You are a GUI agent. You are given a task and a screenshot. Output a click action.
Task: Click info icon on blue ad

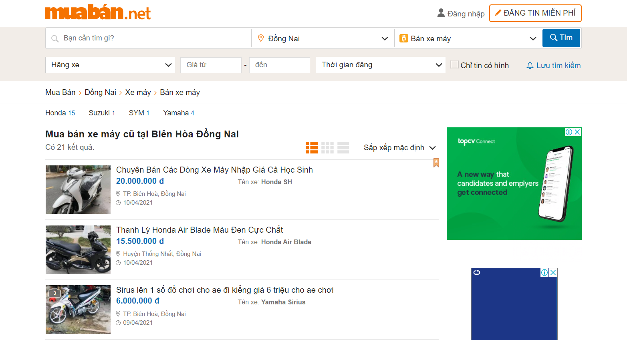click(x=544, y=272)
